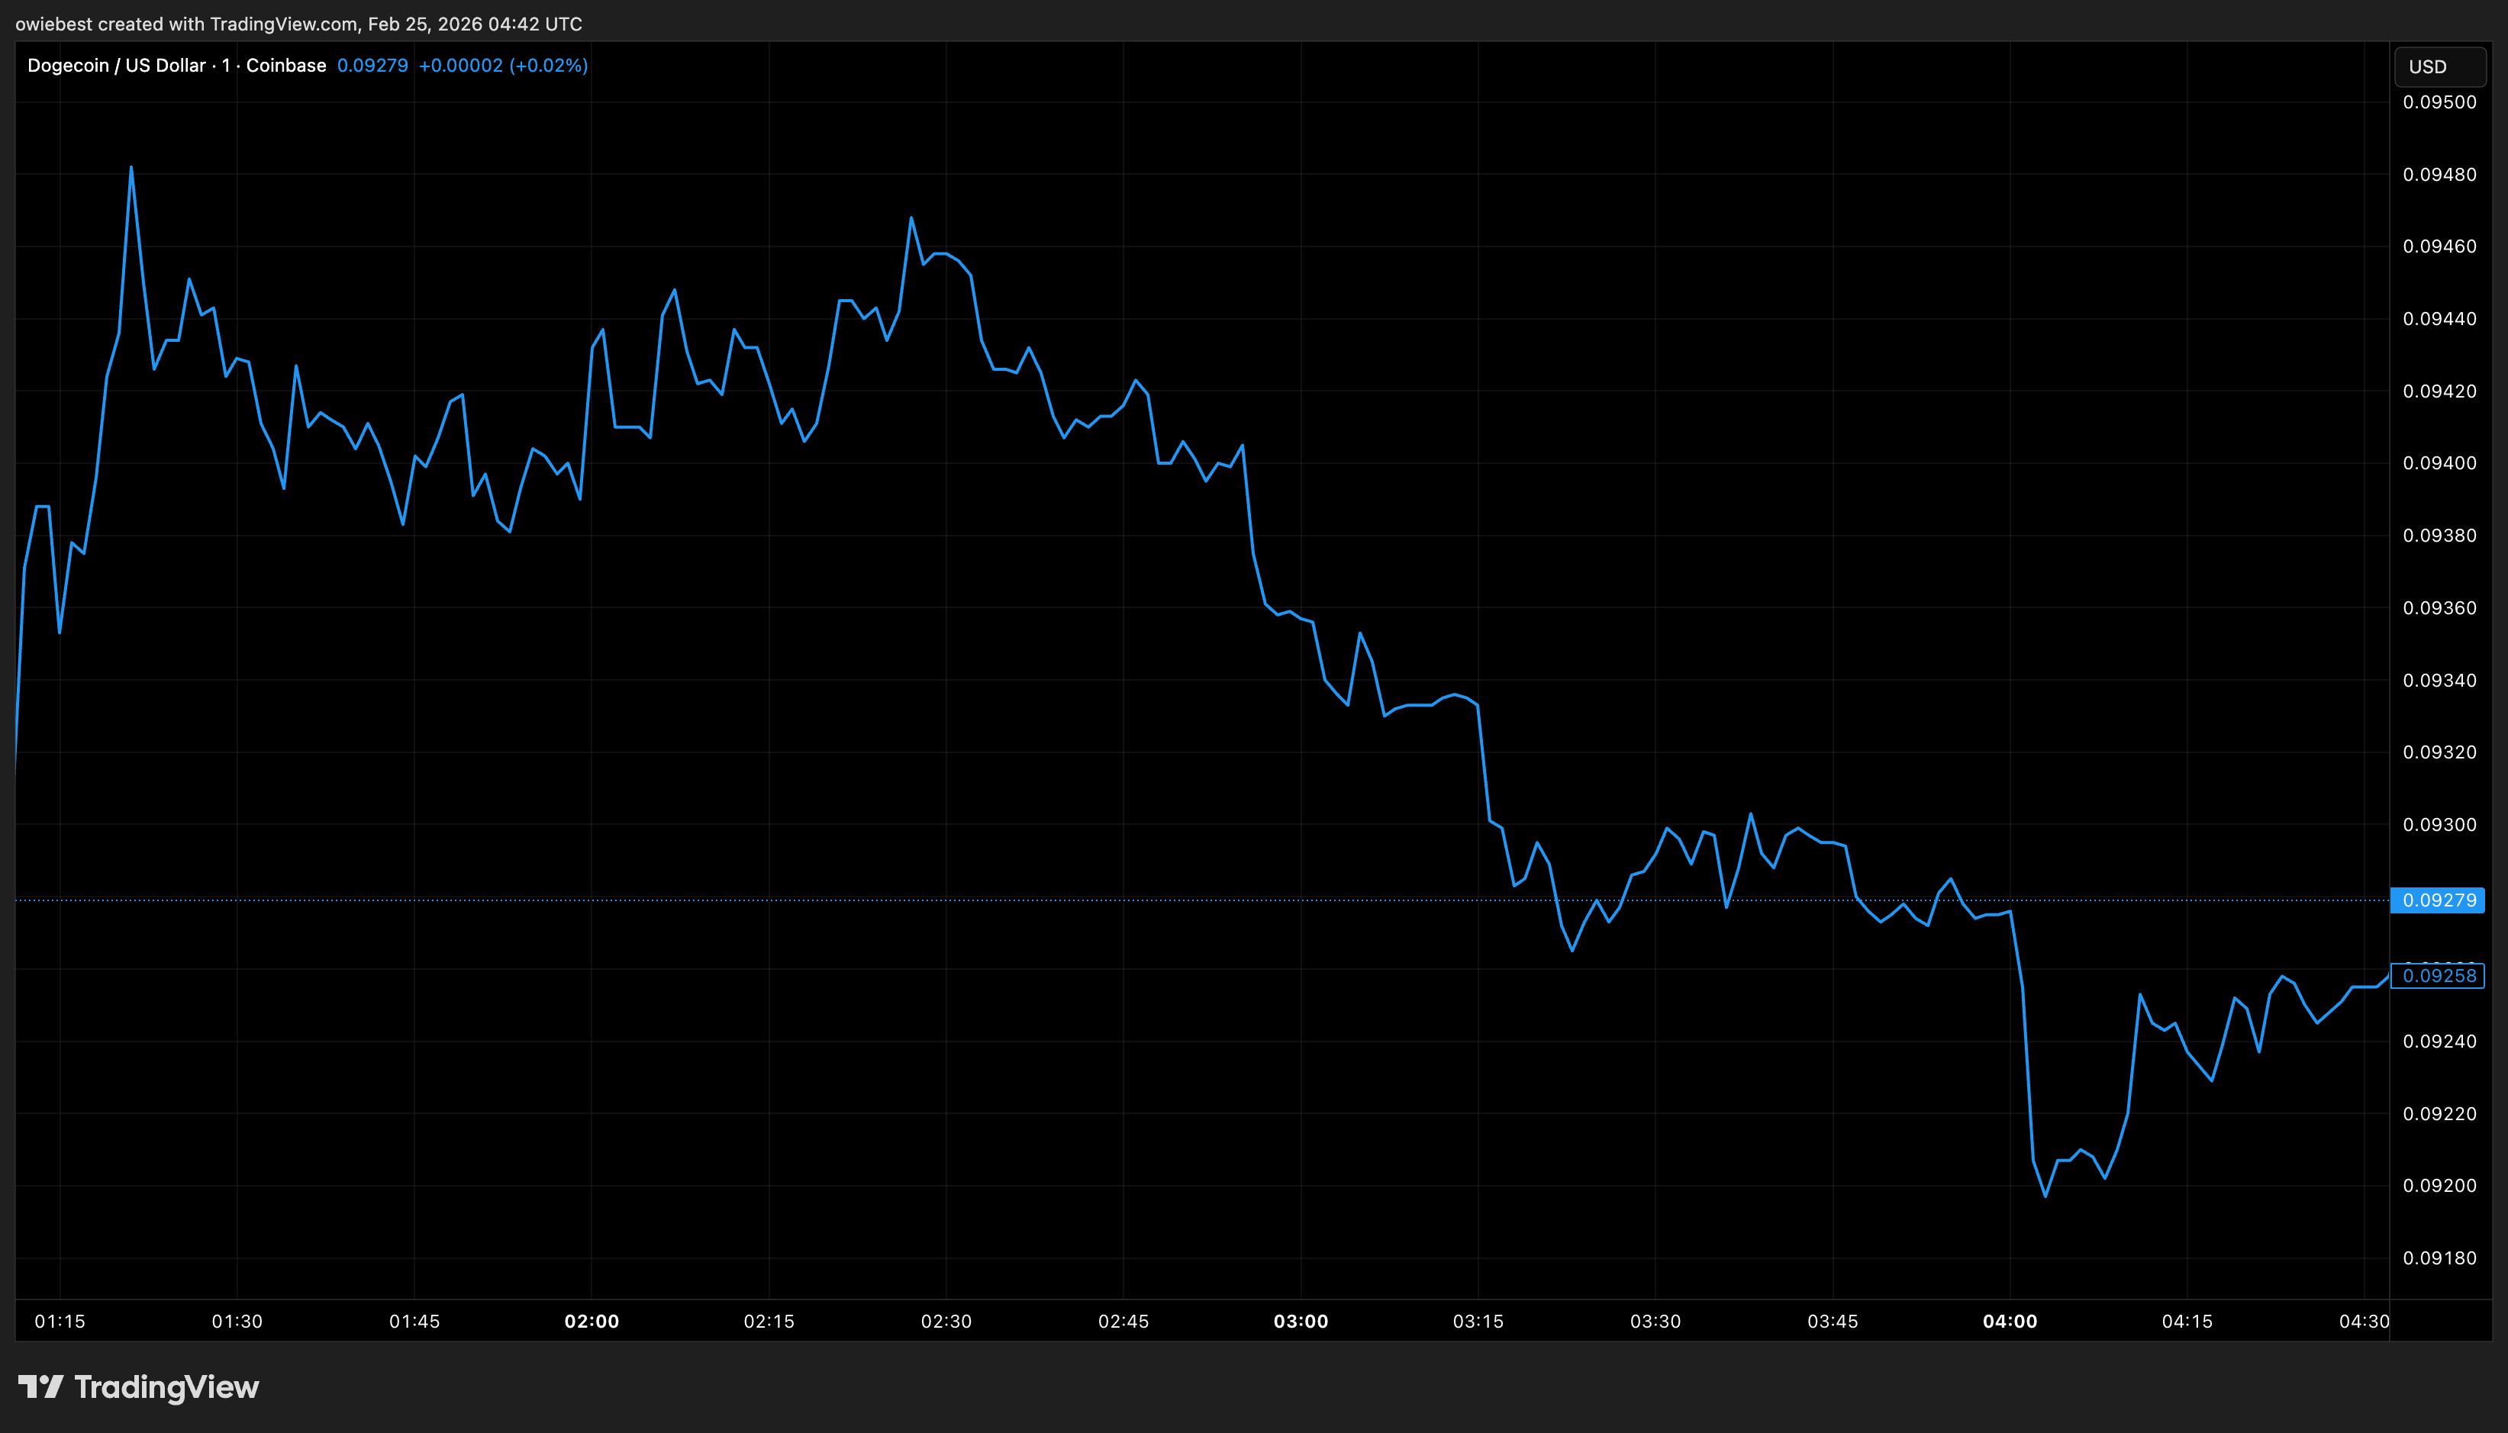Click the dotted current price line
Screen dimensions: 2508x1433
click(x=1181, y=900)
